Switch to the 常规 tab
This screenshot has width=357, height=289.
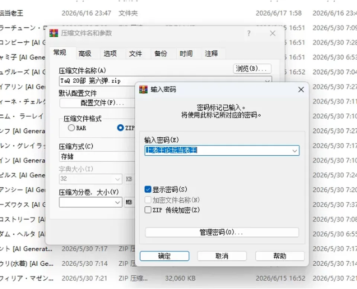(x=59, y=53)
